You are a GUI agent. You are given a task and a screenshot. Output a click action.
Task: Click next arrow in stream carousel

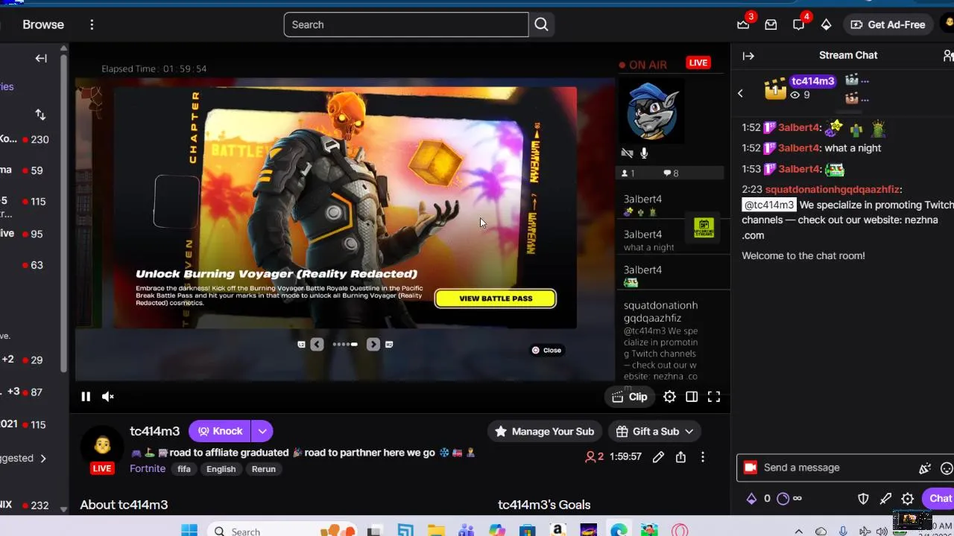pos(373,344)
